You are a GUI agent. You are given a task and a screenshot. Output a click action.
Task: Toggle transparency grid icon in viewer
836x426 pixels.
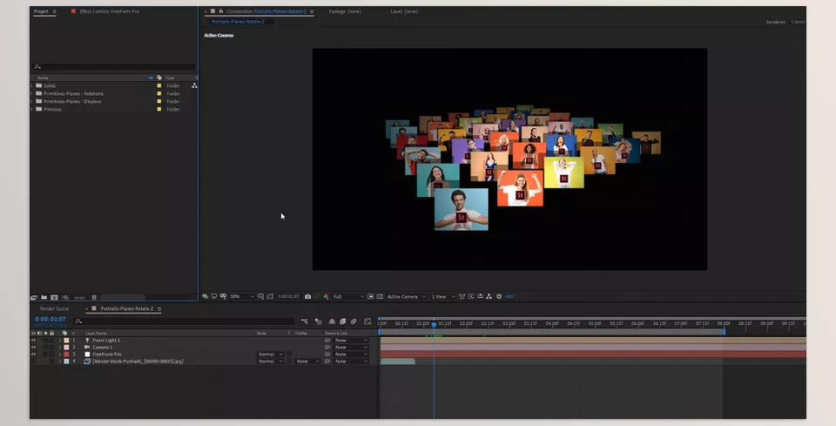pos(380,296)
